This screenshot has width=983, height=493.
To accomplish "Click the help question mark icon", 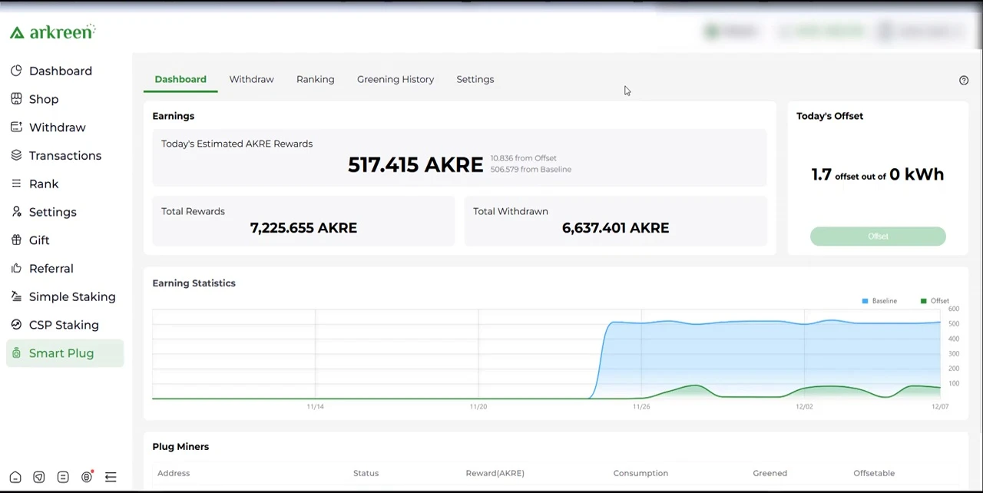I will pyautogui.click(x=964, y=80).
